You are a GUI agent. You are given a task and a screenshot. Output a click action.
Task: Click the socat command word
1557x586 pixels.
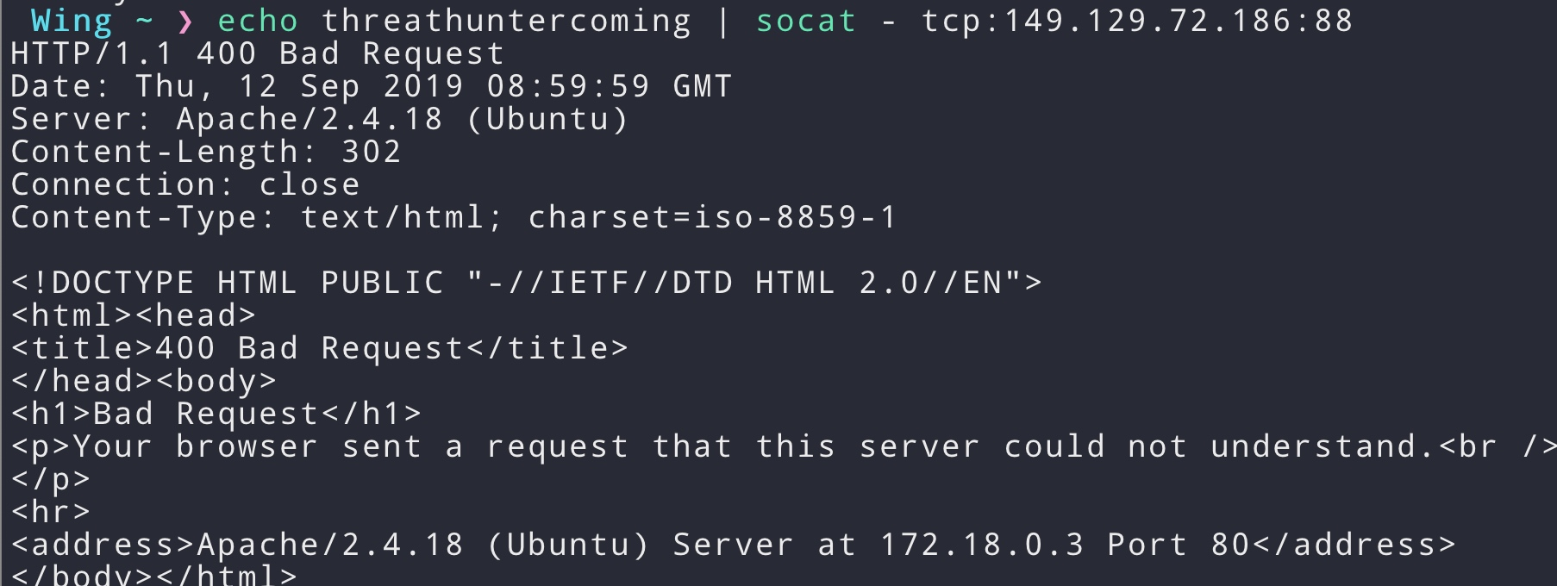806,21
